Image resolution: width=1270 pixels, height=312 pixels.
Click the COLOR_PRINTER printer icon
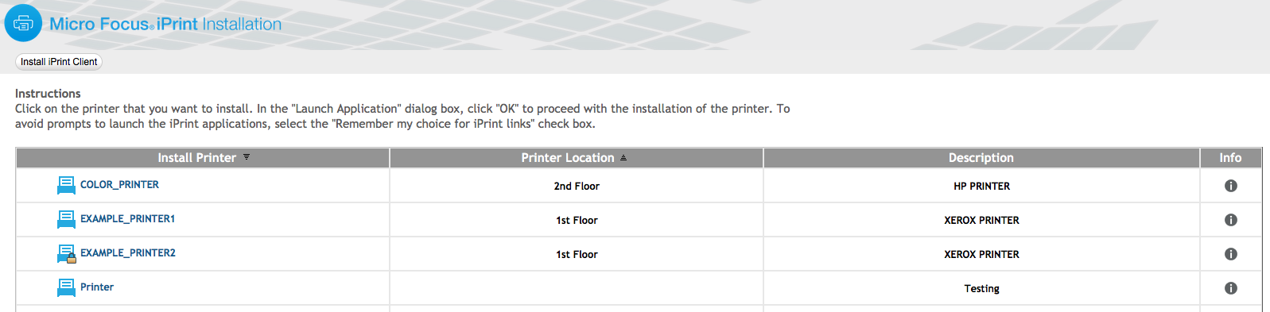coord(66,185)
